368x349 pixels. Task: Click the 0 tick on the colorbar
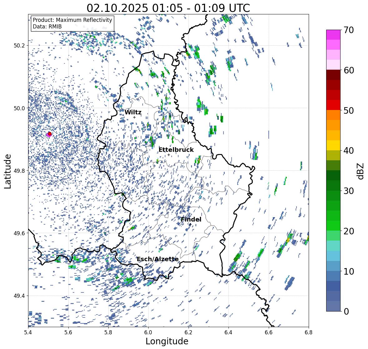[x=346, y=312]
